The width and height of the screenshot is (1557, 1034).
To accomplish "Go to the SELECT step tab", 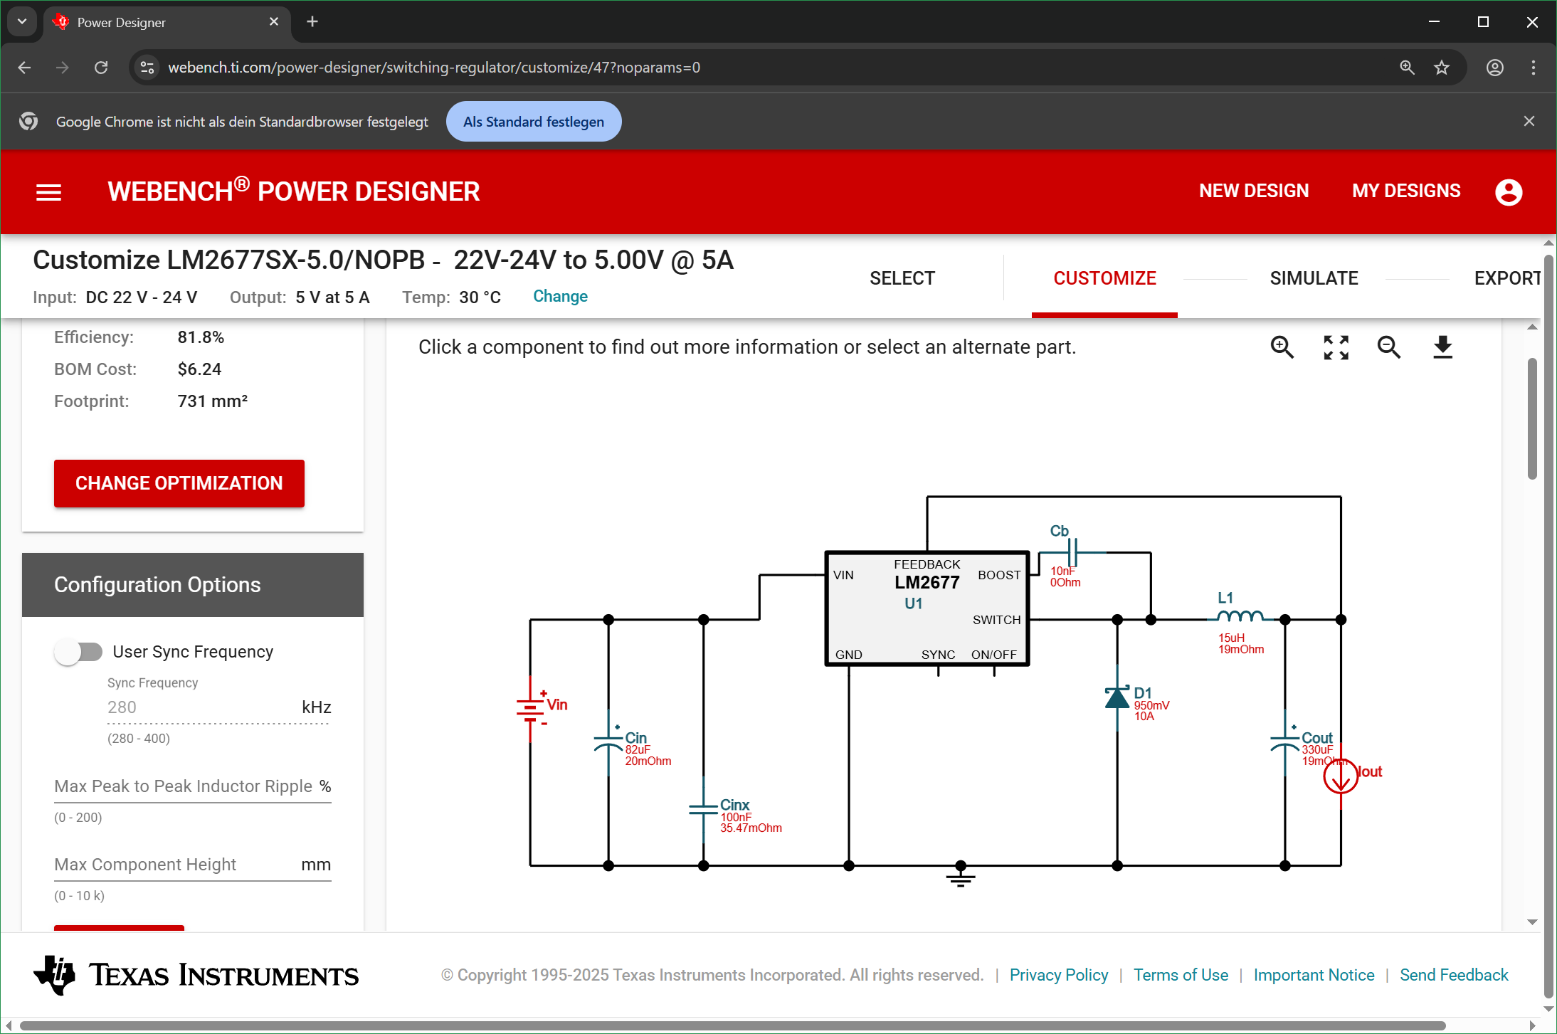I will pyautogui.click(x=902, y=278).
